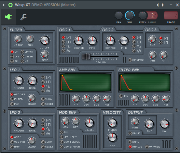This screenshot has width=180, height=153.
Task: Click the OSC 1 COARSE knob
Action: [79, 41]
